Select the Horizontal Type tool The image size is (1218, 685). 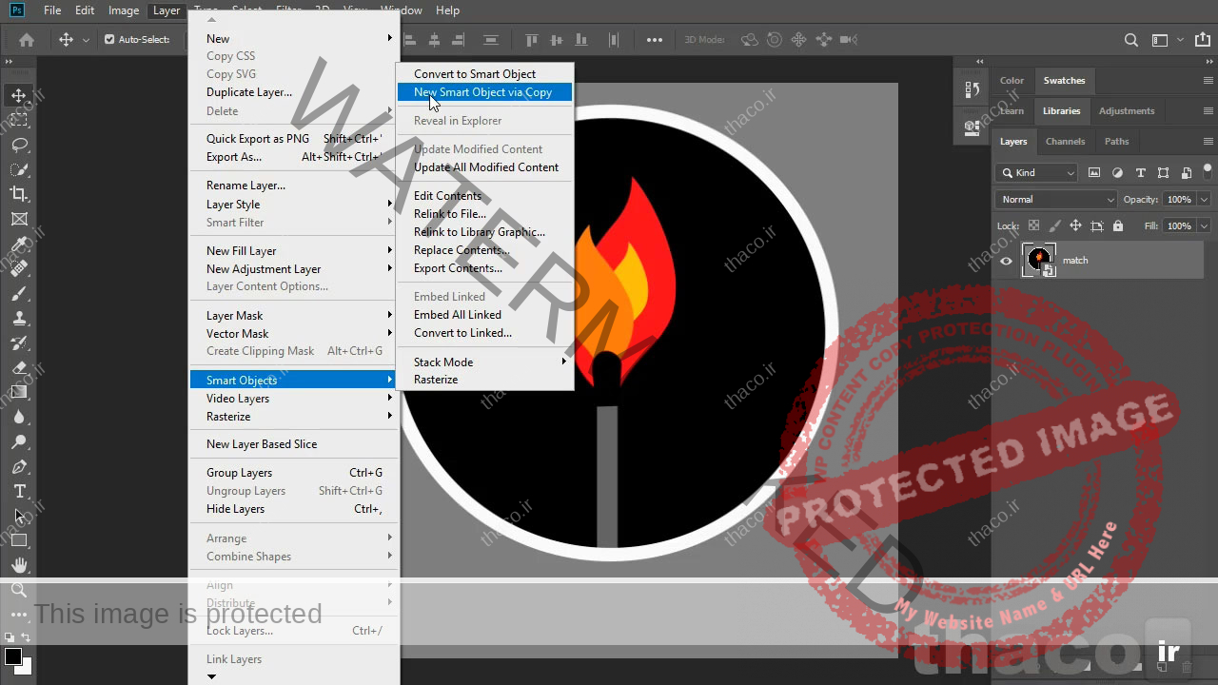click(19, 491)
